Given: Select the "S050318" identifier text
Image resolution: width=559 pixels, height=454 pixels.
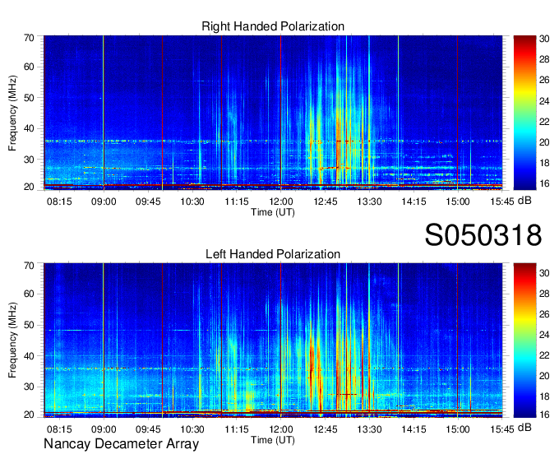Looking at the screenshot, I should point(483,235).
